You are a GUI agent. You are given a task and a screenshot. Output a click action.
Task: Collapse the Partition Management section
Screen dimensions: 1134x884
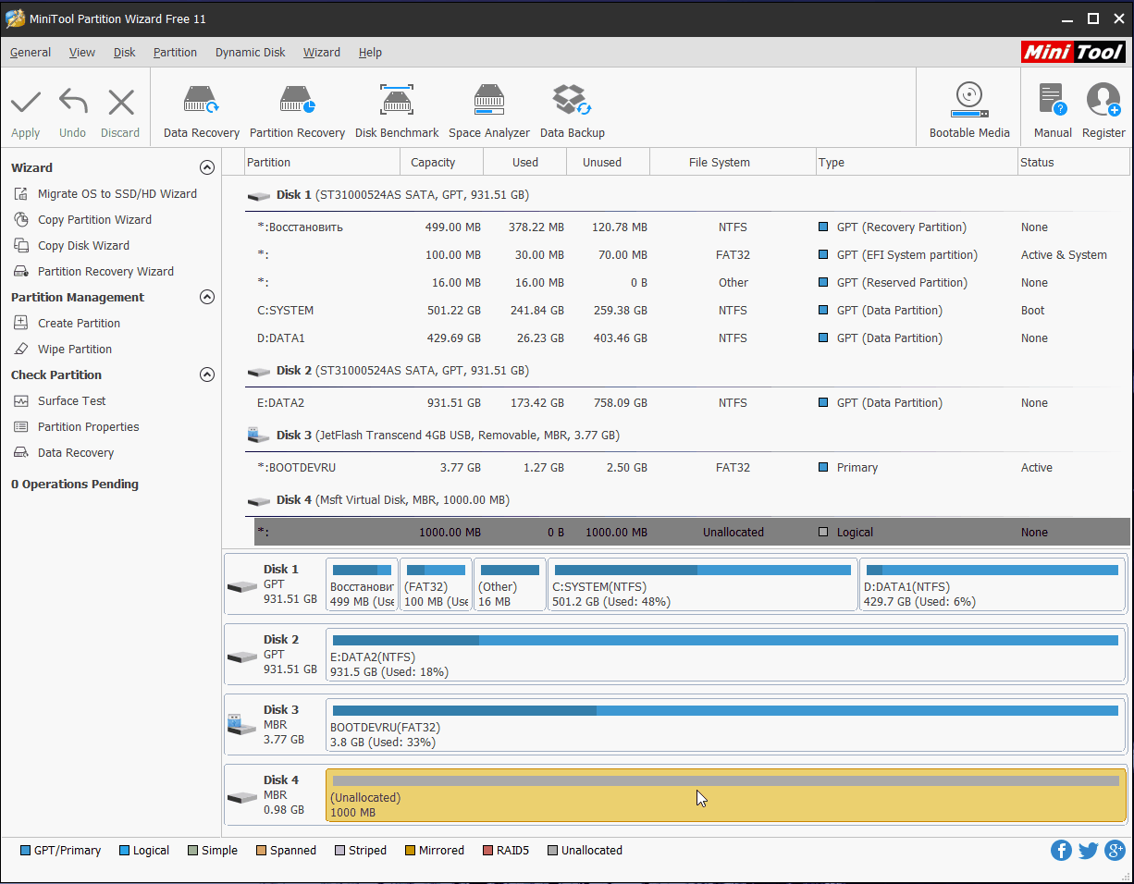tap(207, 297)
